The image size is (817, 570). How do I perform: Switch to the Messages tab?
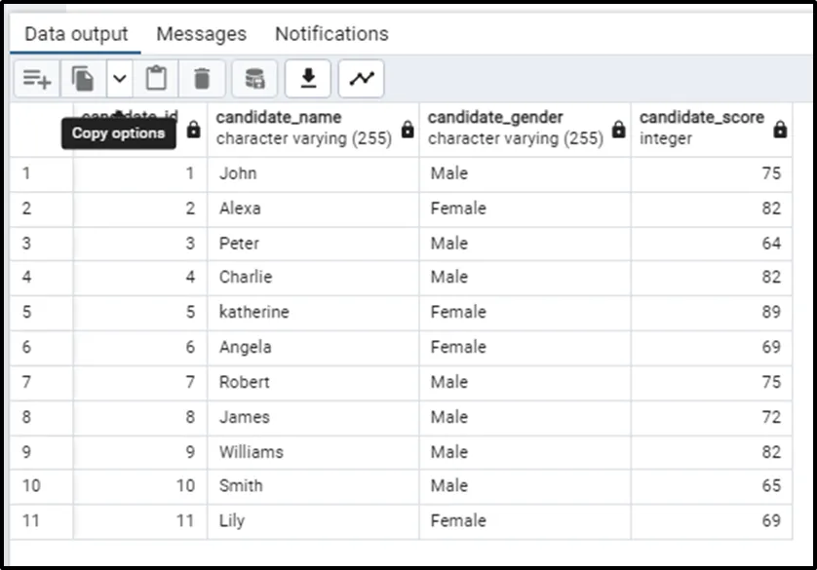(201, 34)
